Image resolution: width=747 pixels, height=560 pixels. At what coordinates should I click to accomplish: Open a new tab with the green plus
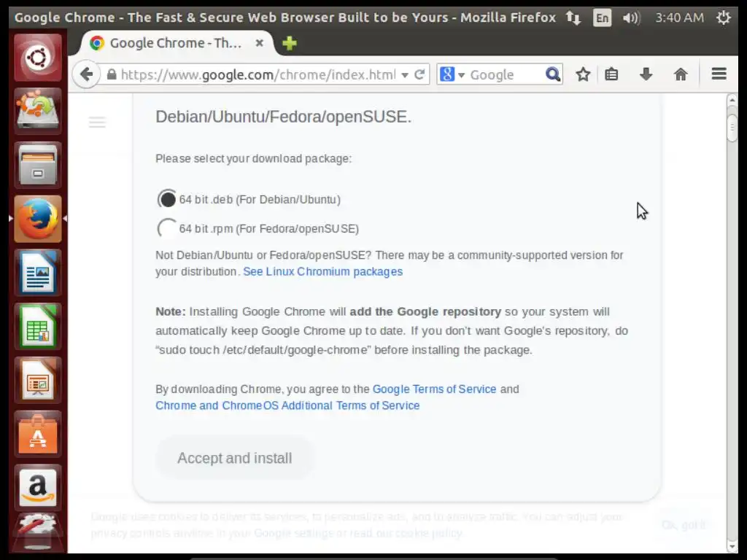point(289,43)
